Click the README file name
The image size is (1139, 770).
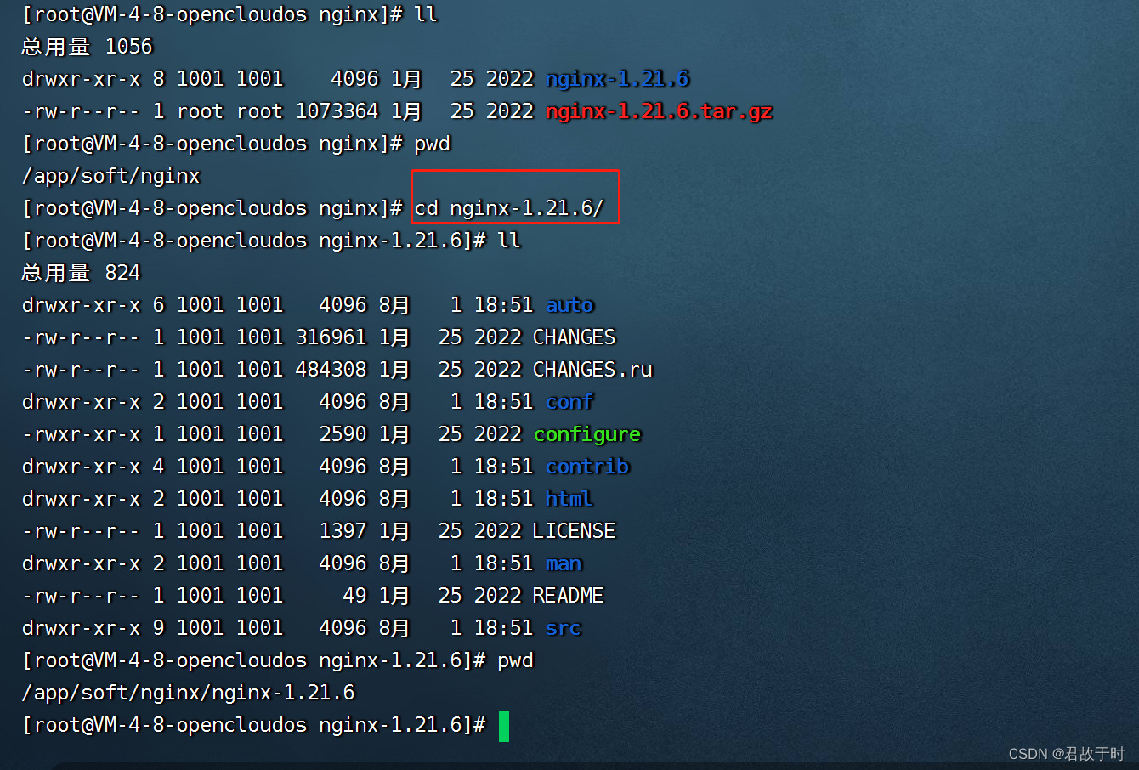(x=568, y=596)
